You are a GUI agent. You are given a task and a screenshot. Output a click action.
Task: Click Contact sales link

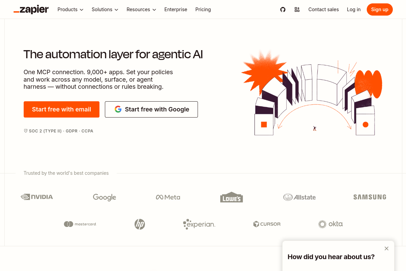[323, 9]
